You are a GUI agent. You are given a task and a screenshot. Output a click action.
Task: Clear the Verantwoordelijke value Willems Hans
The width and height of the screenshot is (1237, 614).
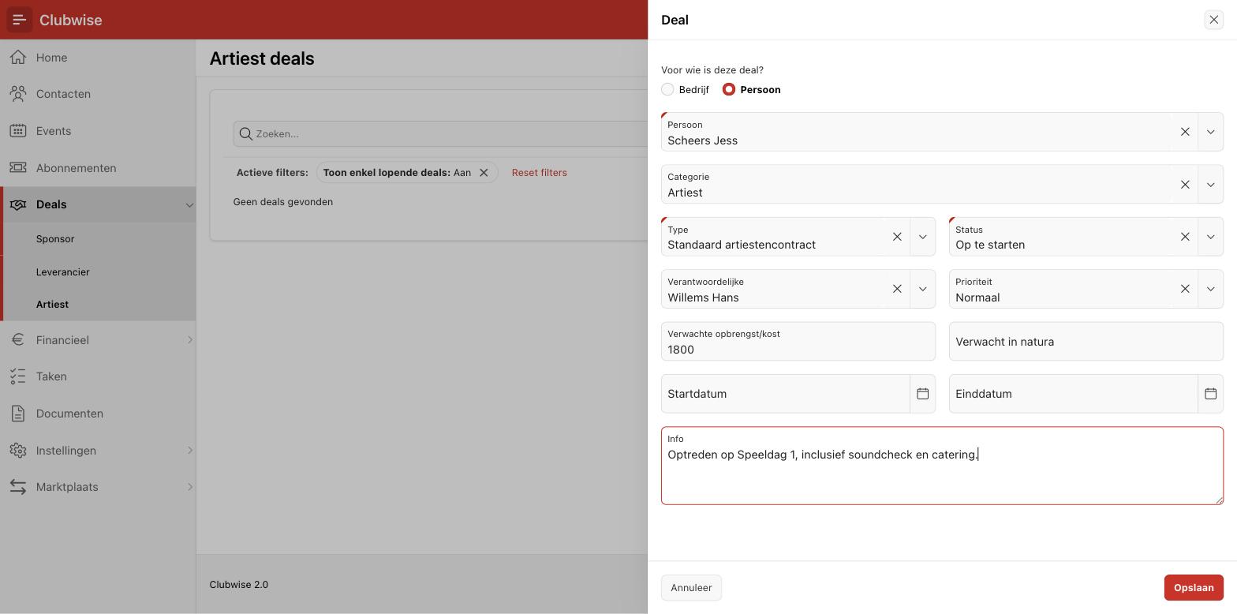pyautogui.click(x=897, y=289)
